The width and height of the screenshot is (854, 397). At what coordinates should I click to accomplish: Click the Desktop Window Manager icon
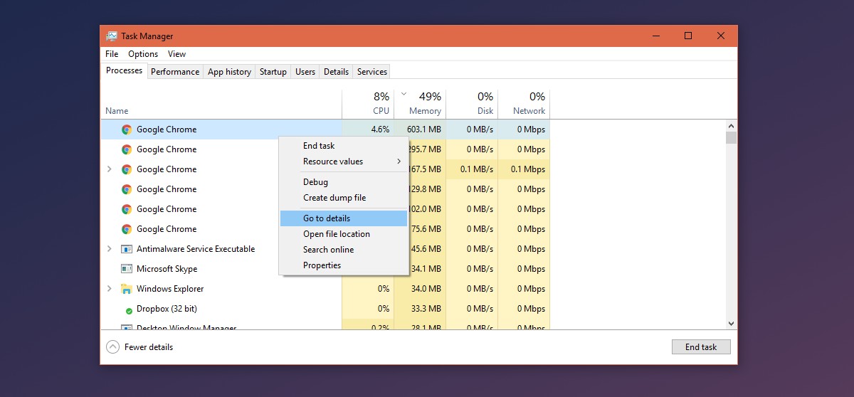[127, 327]
